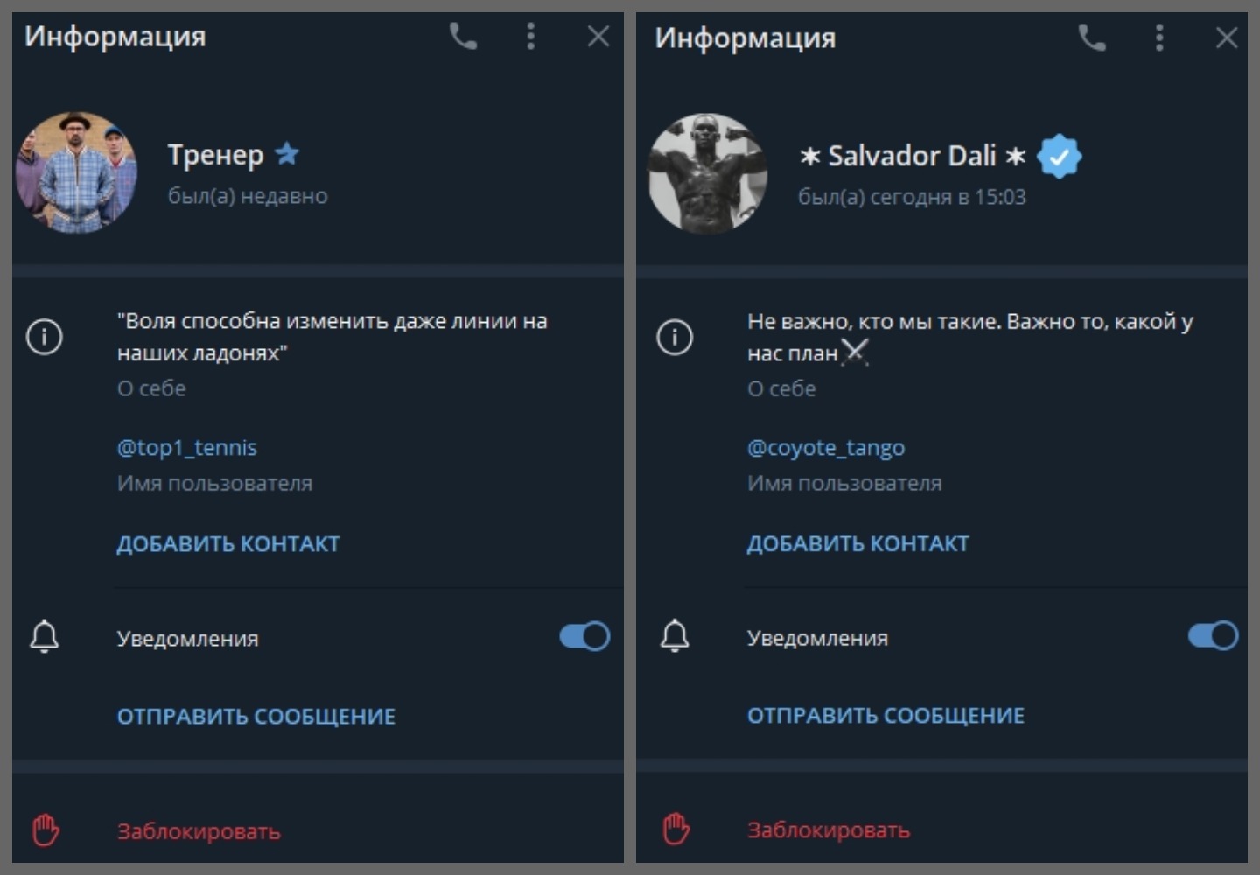Open three-dot menu in Тренер profile

click(530, 37)
